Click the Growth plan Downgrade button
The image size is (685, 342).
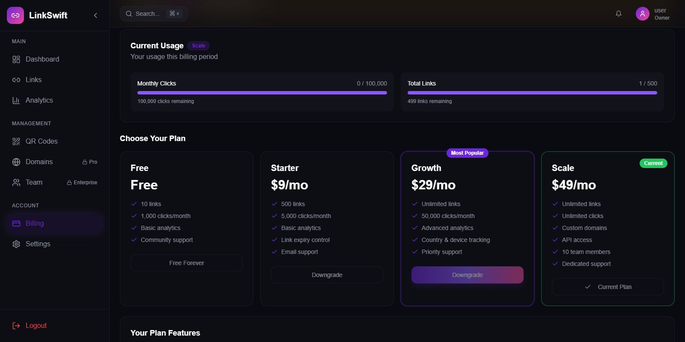tap(467, 275)
